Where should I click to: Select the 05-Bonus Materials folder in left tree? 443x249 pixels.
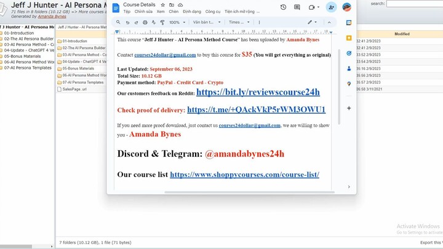(22, 56)
